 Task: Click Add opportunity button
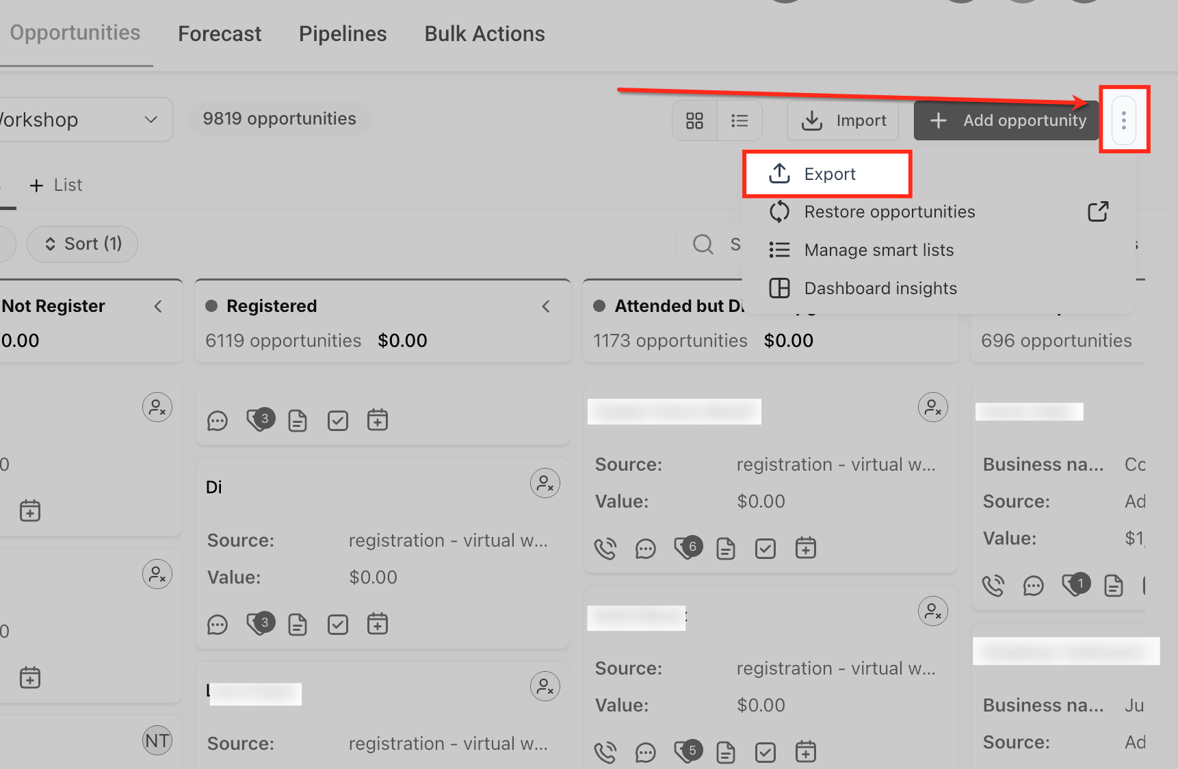point(1007,120)
